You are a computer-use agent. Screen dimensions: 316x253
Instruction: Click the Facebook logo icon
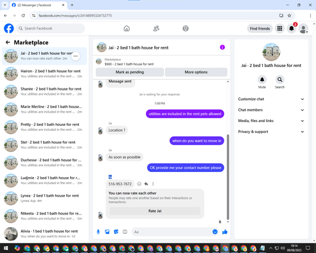pyautogui.click(x=9, y=28)
